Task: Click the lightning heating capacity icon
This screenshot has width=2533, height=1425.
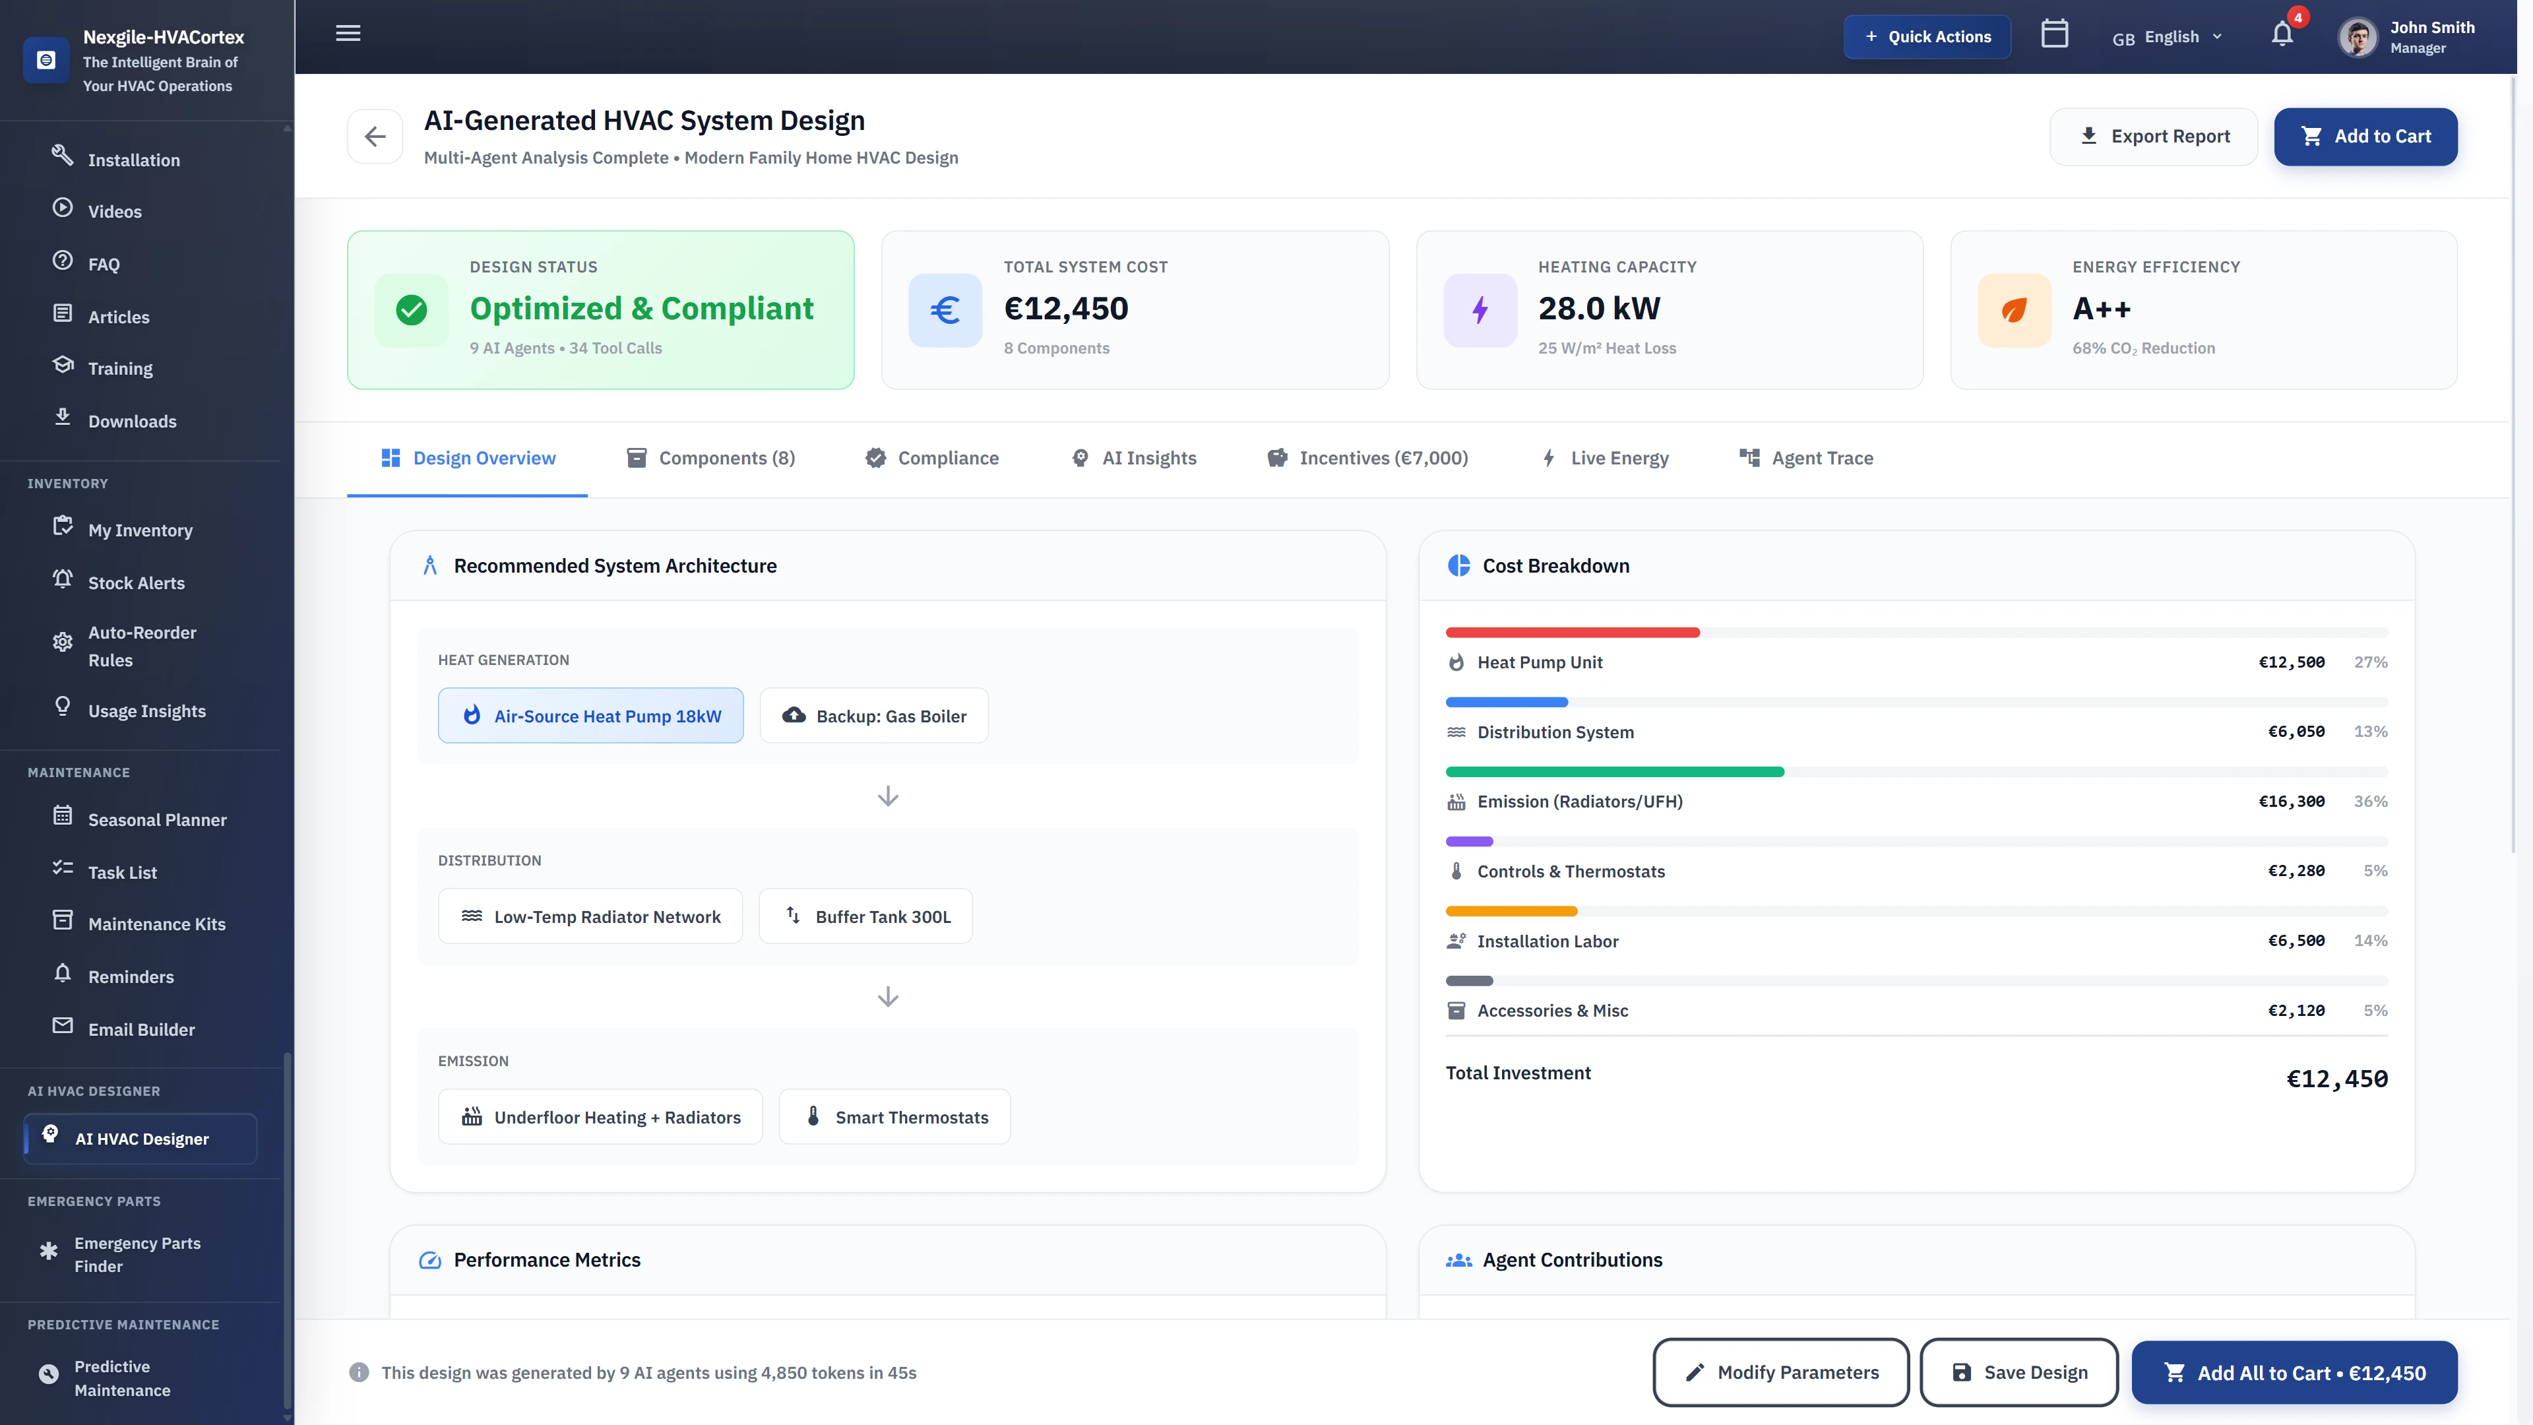Action: (1479, 311)
